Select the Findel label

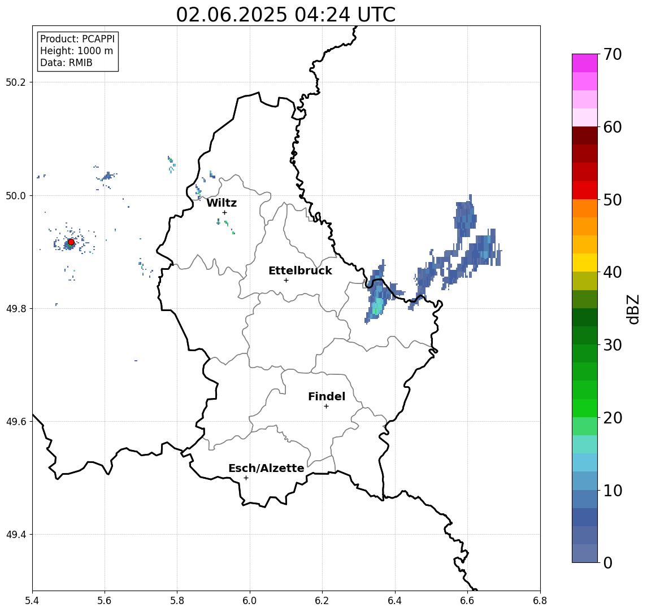tap(327, 396)
